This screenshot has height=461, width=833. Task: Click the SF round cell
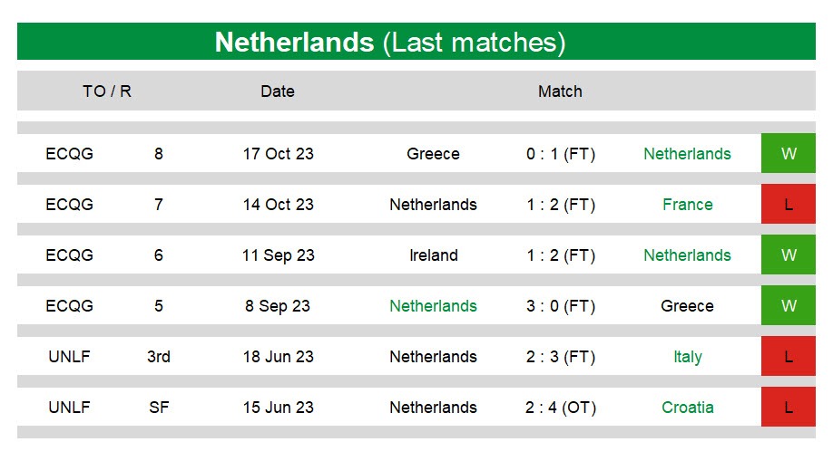point(158,408)
